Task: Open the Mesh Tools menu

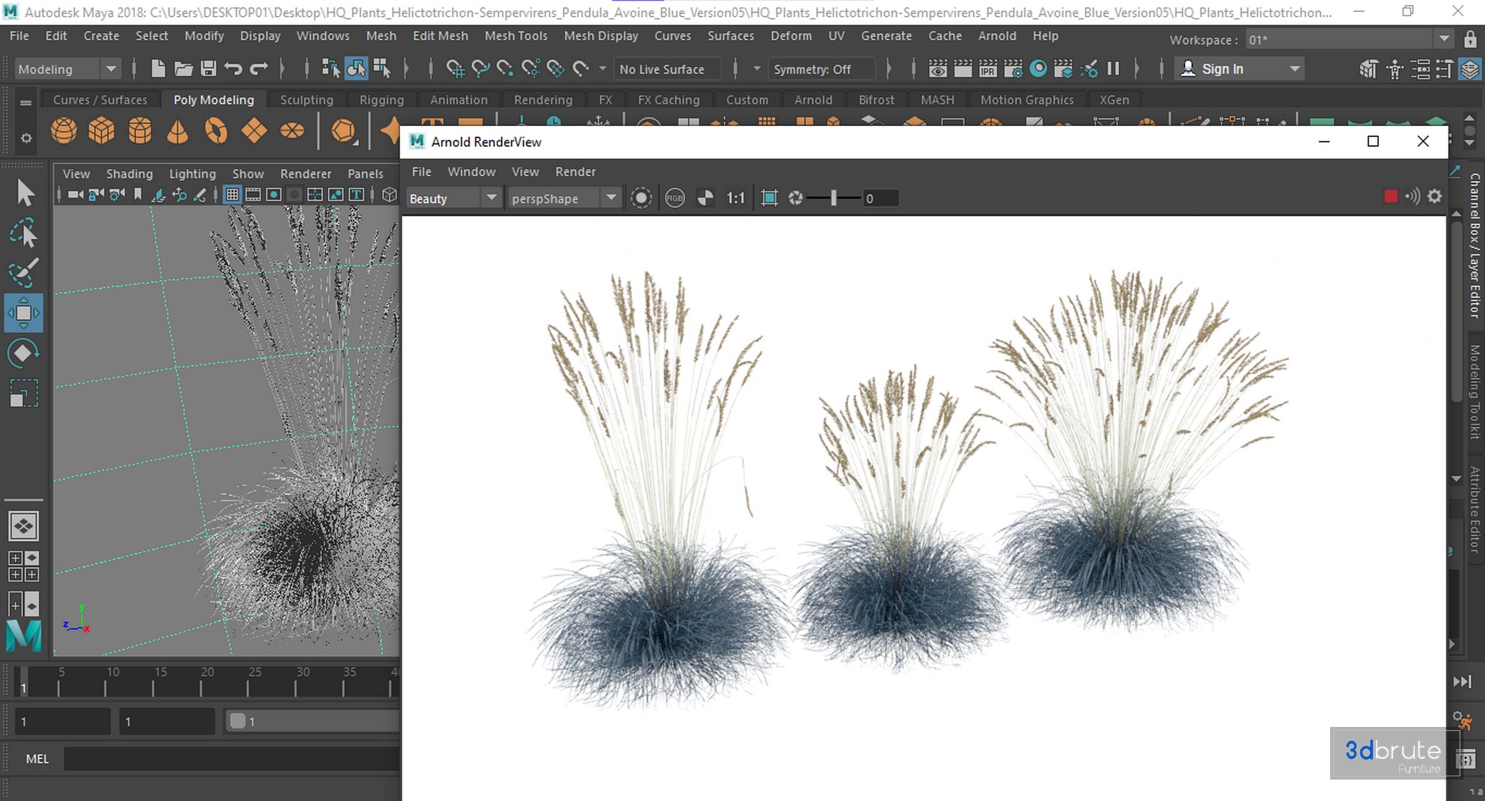Action: [x=515, y=36]
